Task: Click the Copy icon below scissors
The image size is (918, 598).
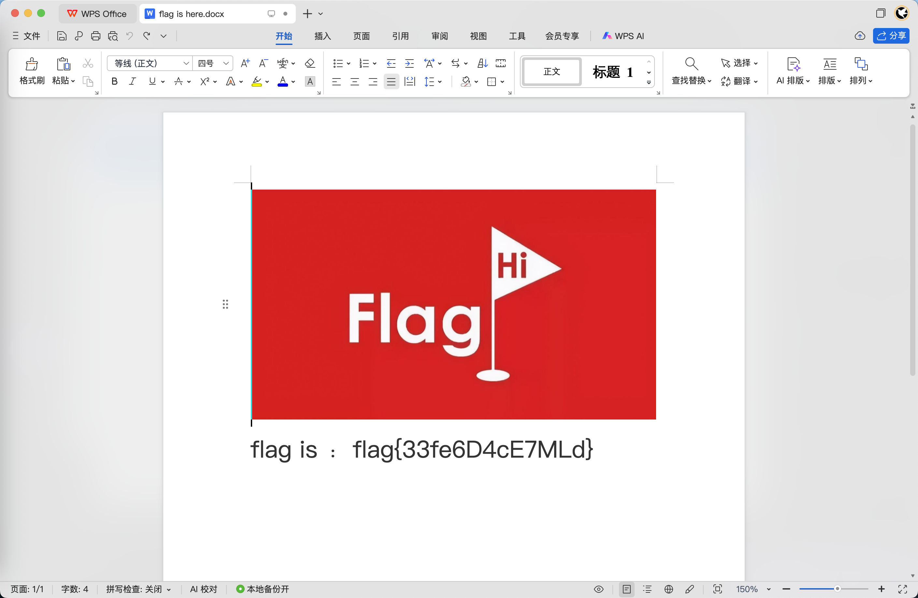Action: point(88,81)
